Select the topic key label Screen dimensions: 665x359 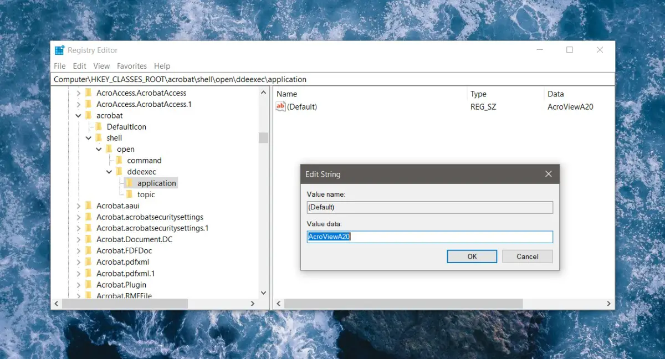[x=146, y=194]
